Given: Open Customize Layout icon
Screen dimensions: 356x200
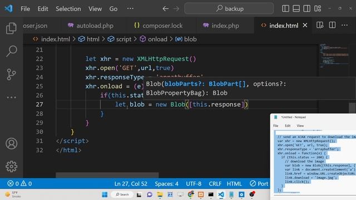Looking at the screenshot, I should coord(318,9).
